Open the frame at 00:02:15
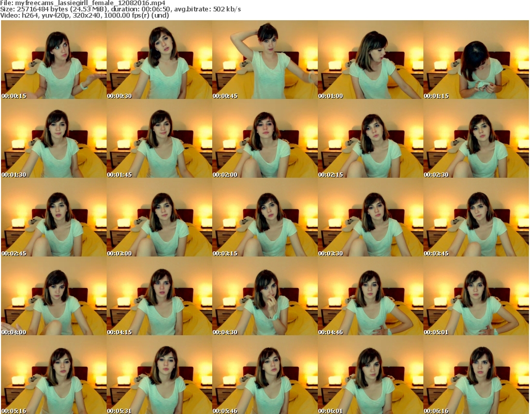 point(371,138)
